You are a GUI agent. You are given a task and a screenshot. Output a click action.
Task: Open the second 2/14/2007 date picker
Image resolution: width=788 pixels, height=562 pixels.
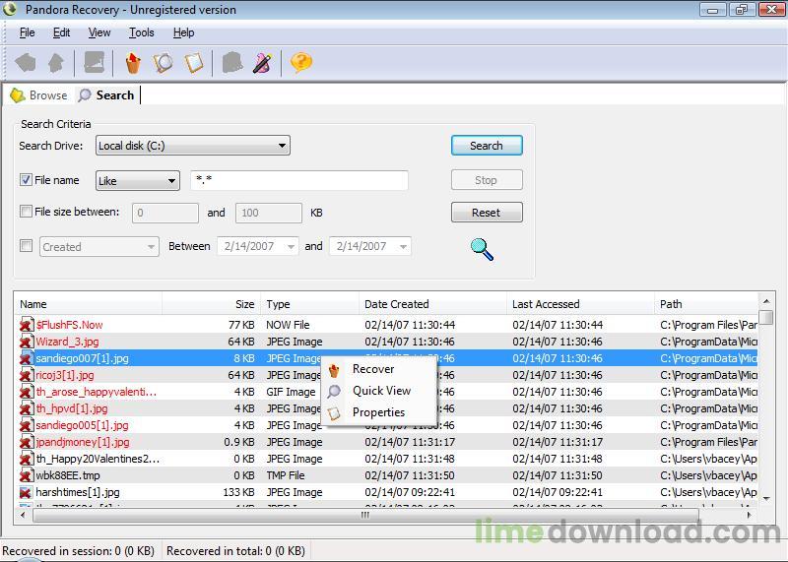click(403, 247)
